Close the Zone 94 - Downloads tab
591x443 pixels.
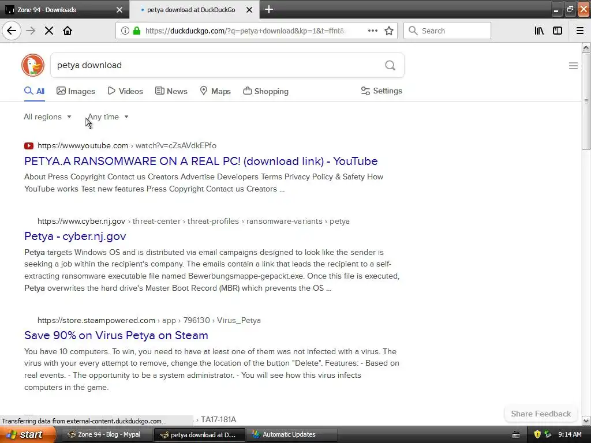119,10
